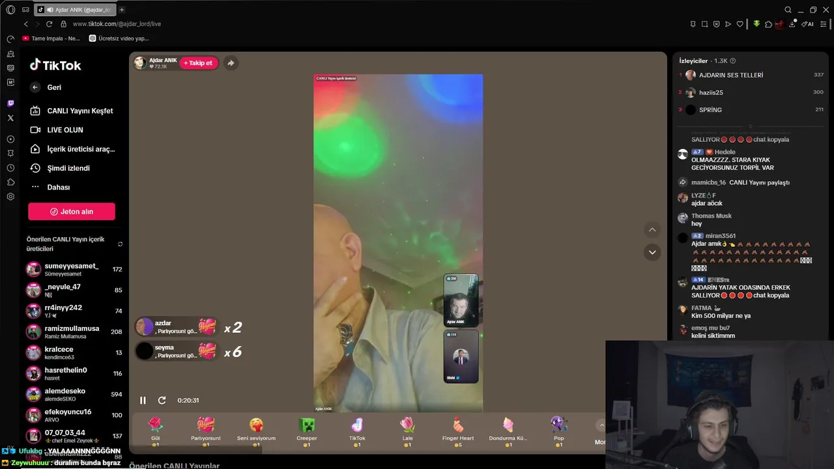
Task: Take a snapshot with the toolbar icon
Action: pos(704,24)
